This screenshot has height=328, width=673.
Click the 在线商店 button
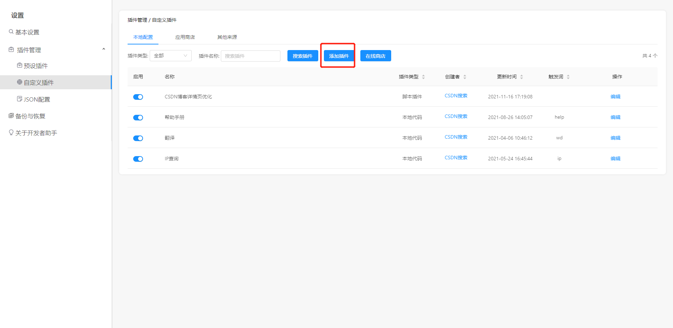pos(376,56)
